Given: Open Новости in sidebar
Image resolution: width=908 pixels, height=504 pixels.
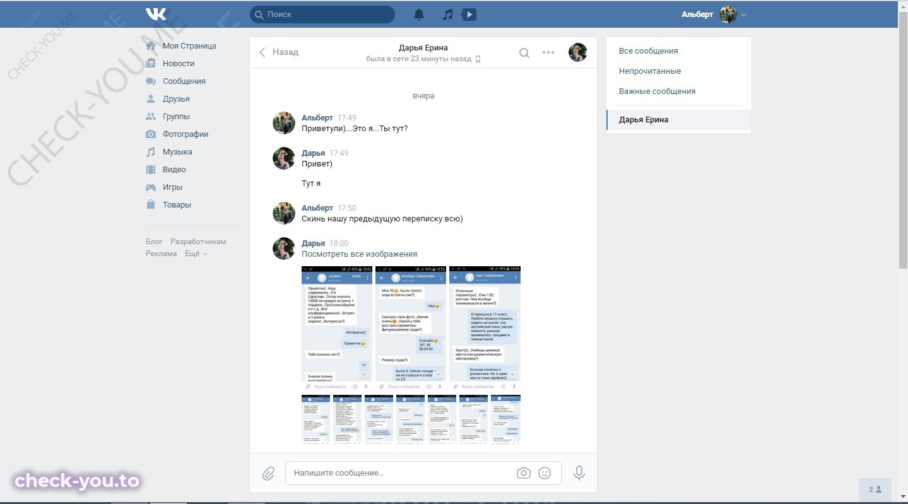Looking at the screenshot, I should pyautogui.click(x=179, y=64).
